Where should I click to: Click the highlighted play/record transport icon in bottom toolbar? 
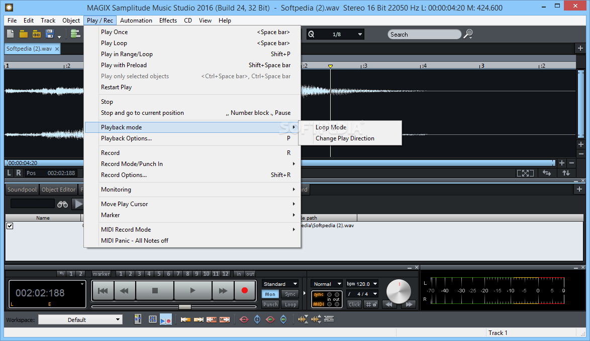(165, 319)
